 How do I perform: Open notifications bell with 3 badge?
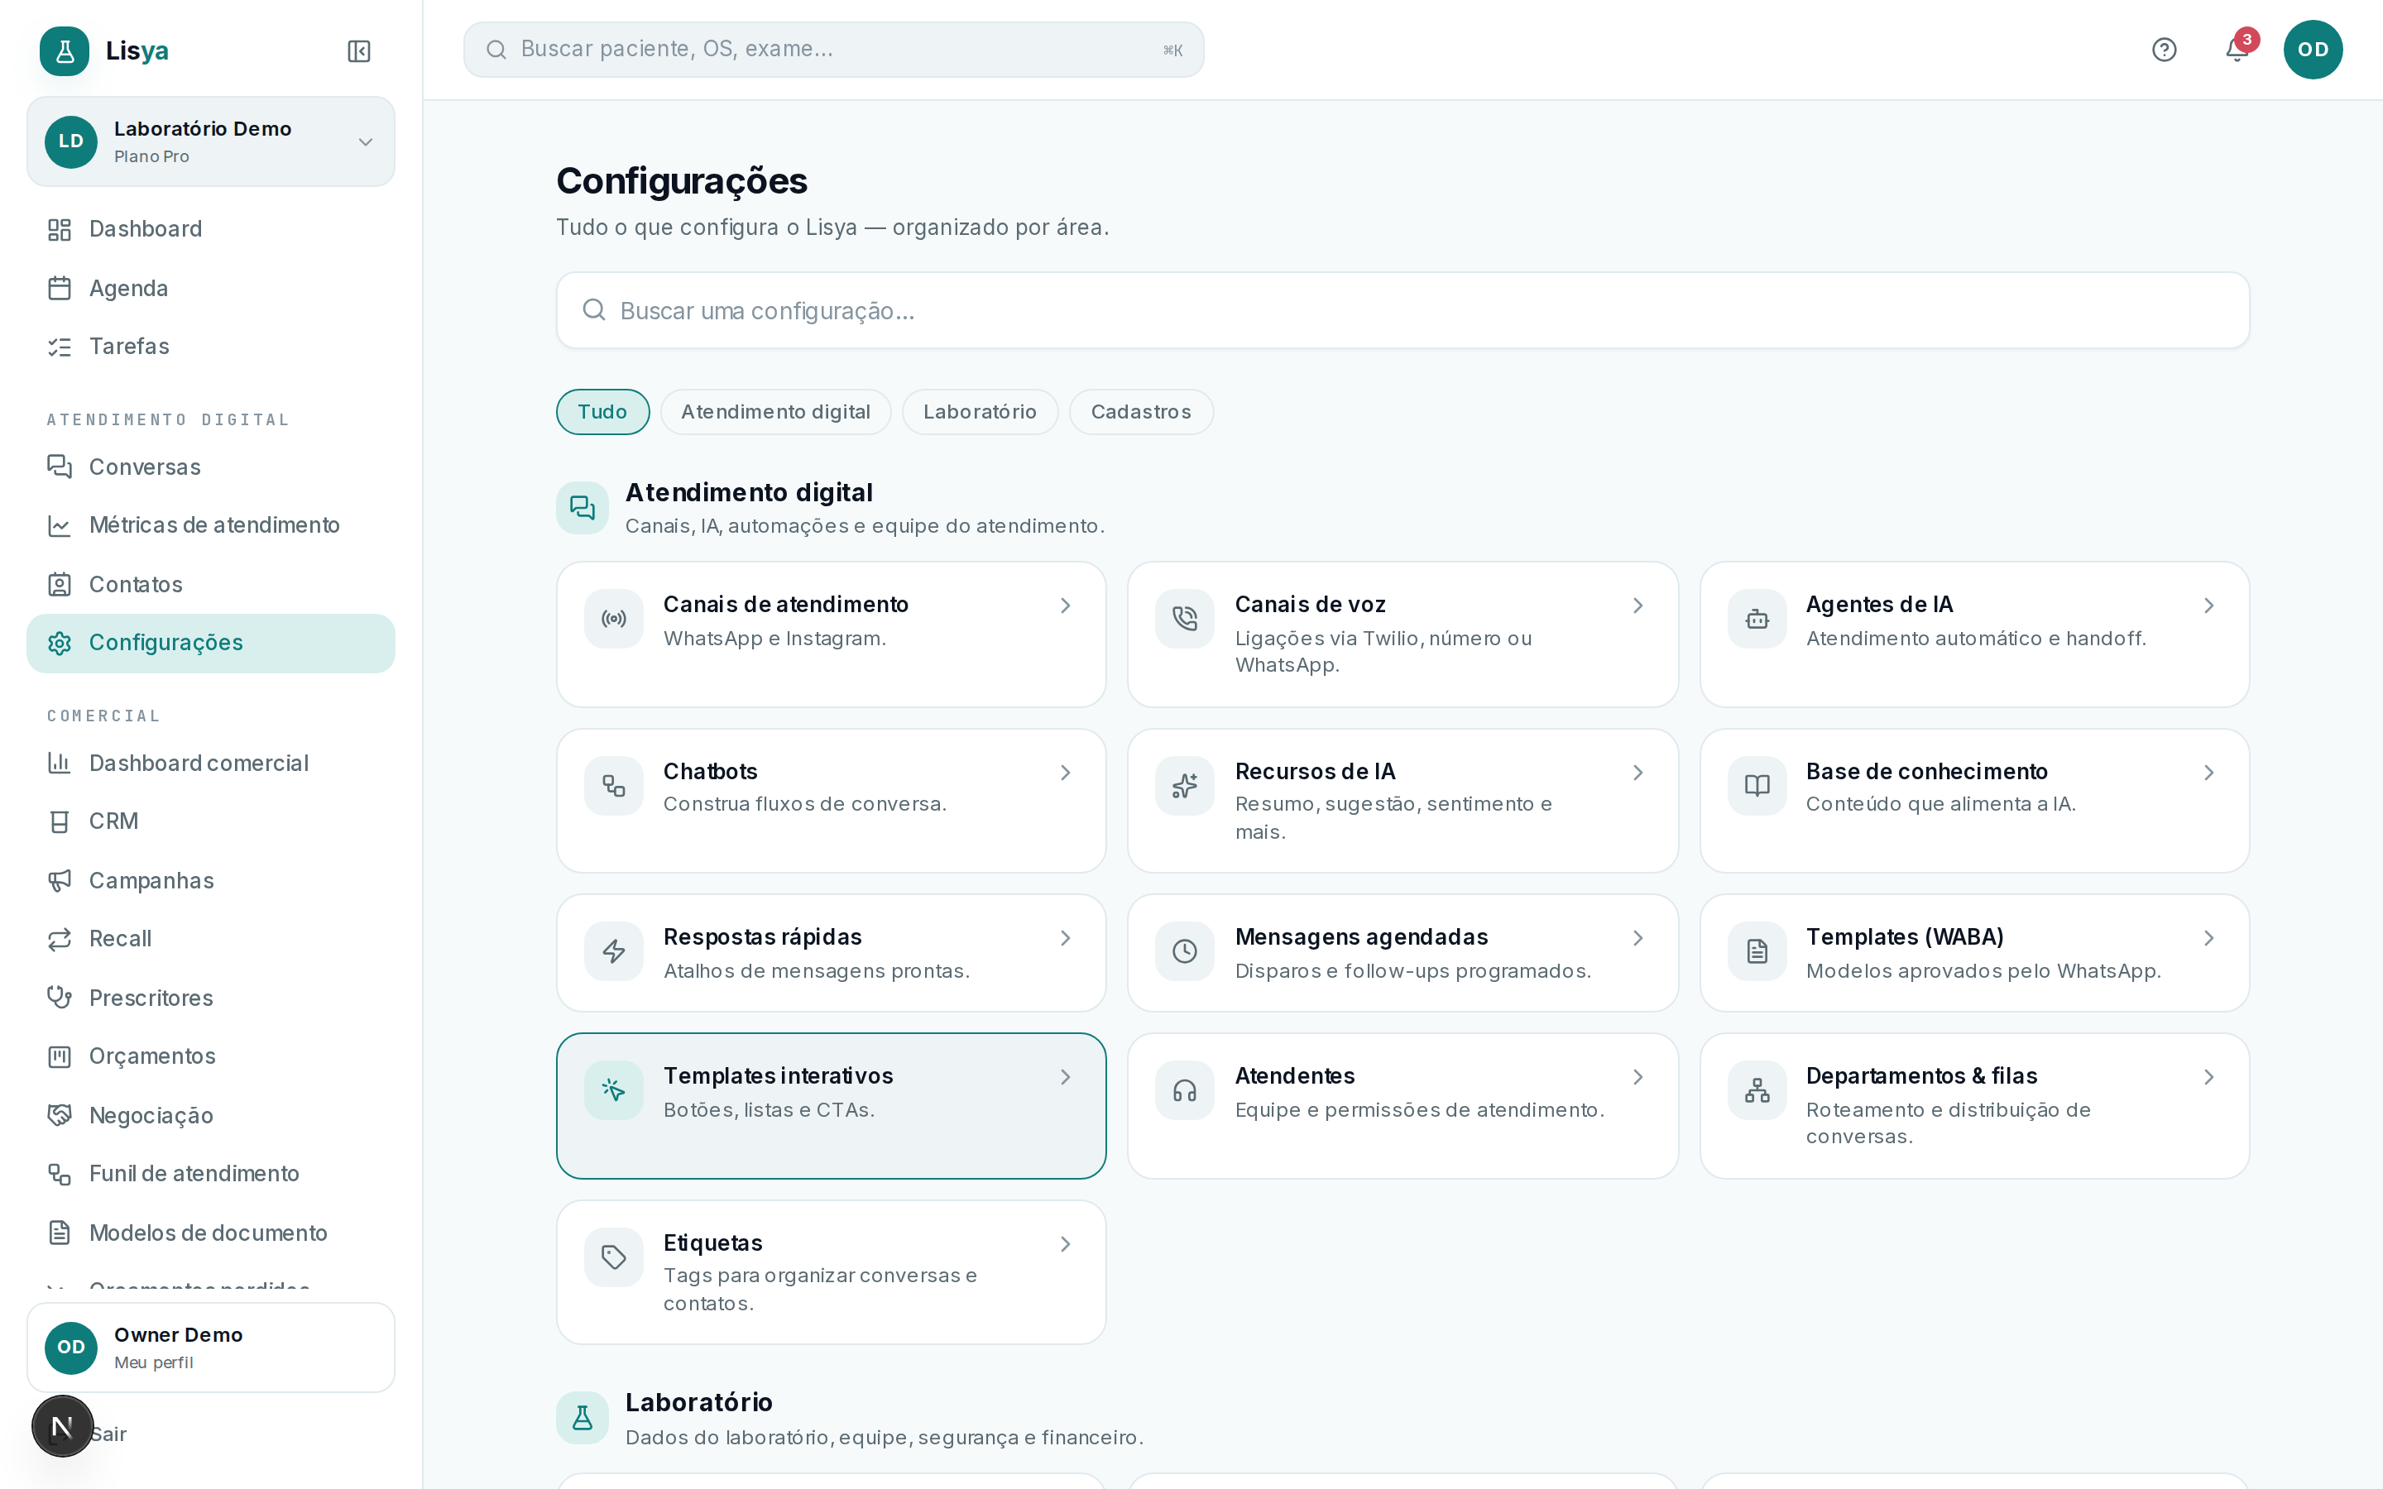[x=2237, y=50]
